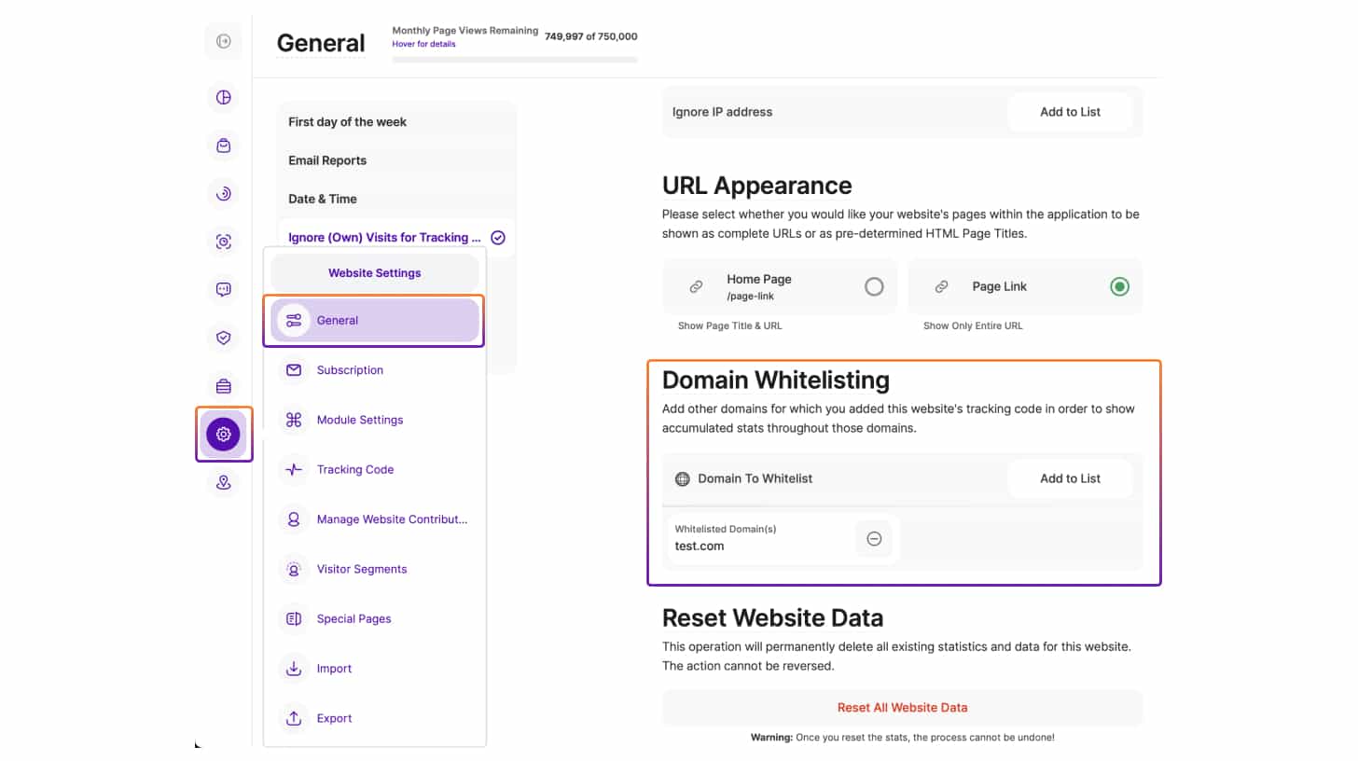
Task: Select the Home Page radio button
Action: [873, 286]
